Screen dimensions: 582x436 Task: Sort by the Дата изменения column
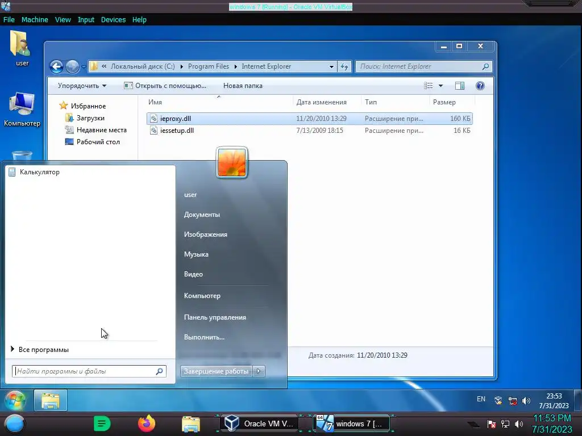point(322,102)
